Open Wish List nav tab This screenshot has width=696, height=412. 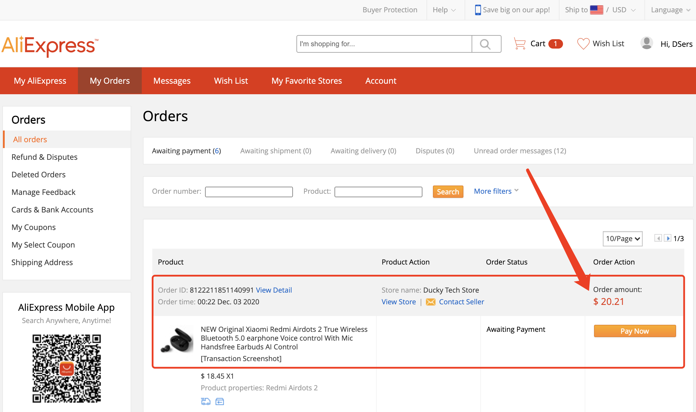(x=231, y=80)
